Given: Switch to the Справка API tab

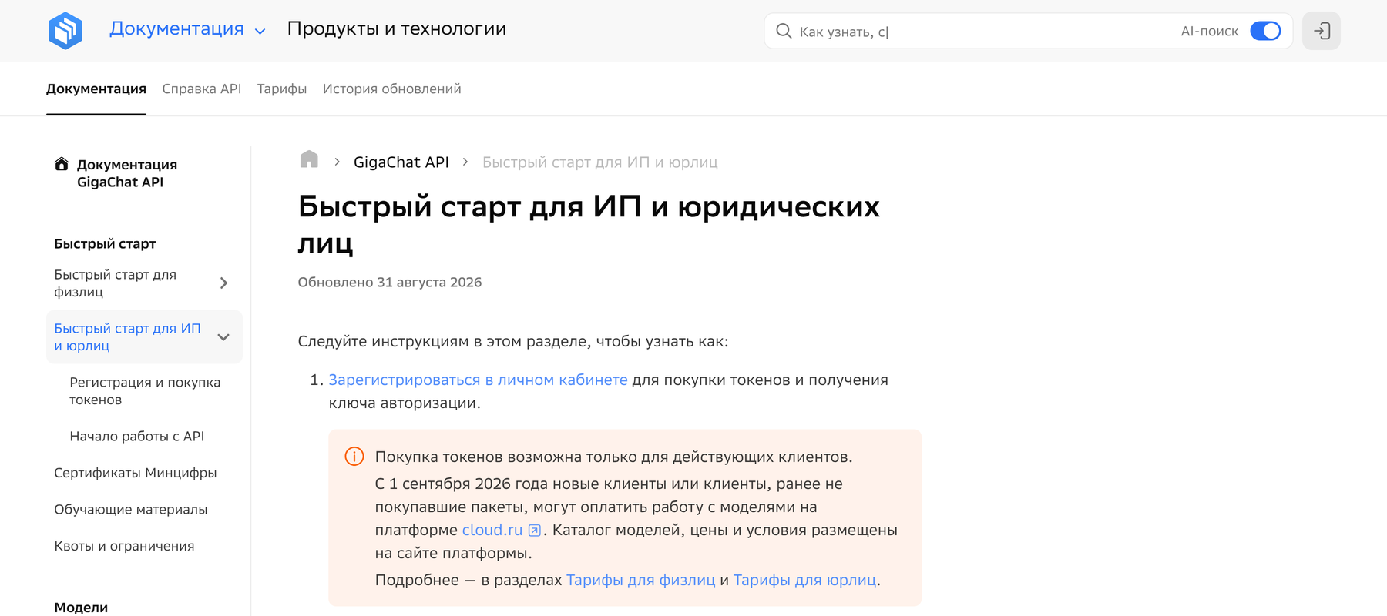Looking at the screenshot, I should coord(202,89).
